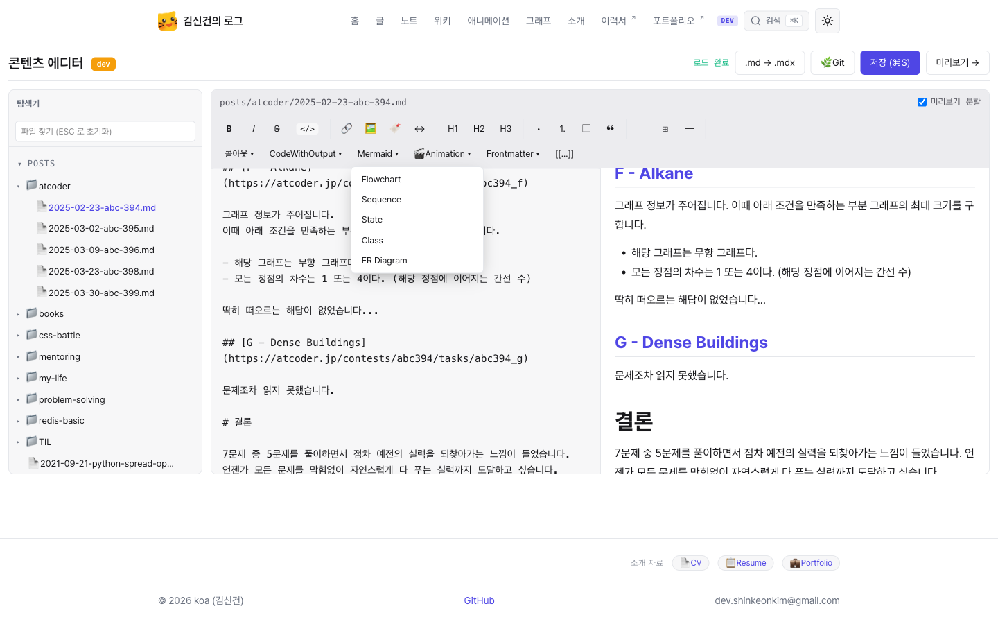998x624 pixels.
Task: Insert wiki link with [[...]] button
Action: [x=564, y=154]
